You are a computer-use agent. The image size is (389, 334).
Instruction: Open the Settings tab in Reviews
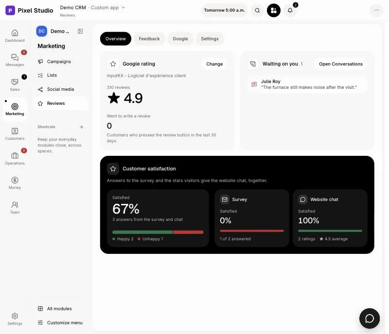coord(210,39)
